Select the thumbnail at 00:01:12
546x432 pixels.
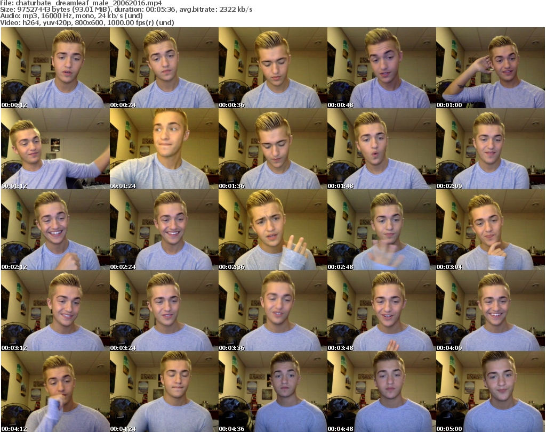pyautogui.click(x=55, y=149)
